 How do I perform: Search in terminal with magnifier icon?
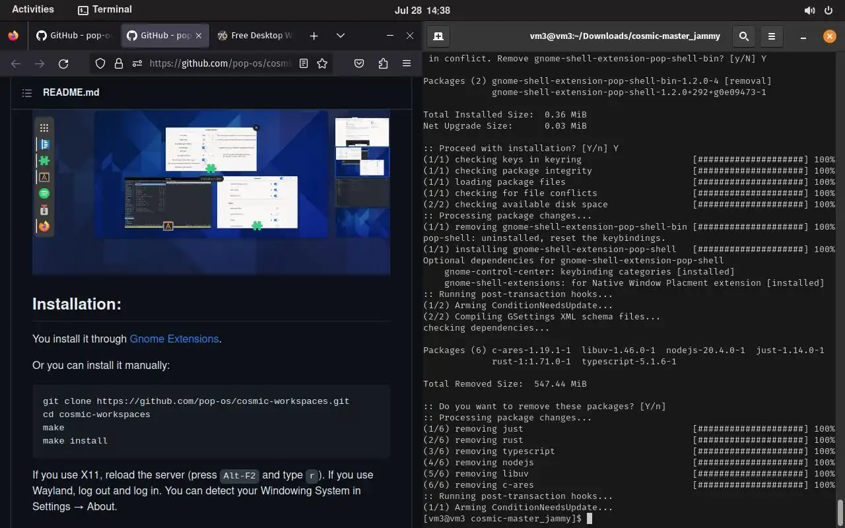(x=744, y=36)
